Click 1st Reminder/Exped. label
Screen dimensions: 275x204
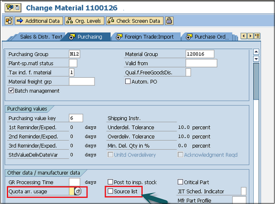tap(33, 127)
